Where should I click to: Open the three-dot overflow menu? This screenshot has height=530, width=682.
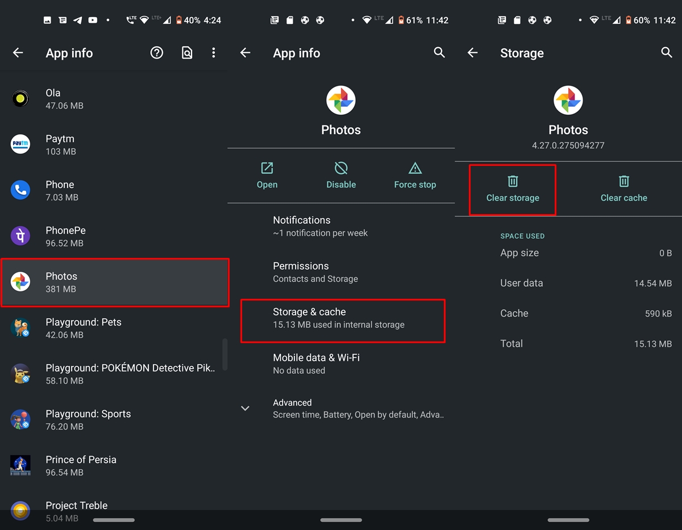(214, 53)
